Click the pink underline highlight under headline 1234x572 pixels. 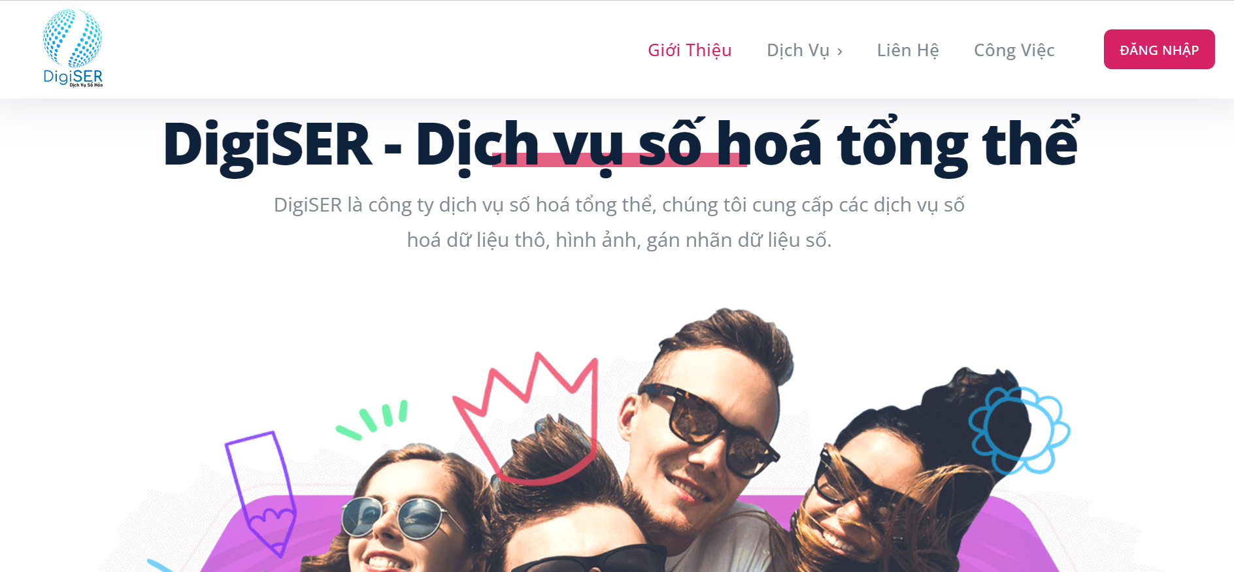point(620,160)
